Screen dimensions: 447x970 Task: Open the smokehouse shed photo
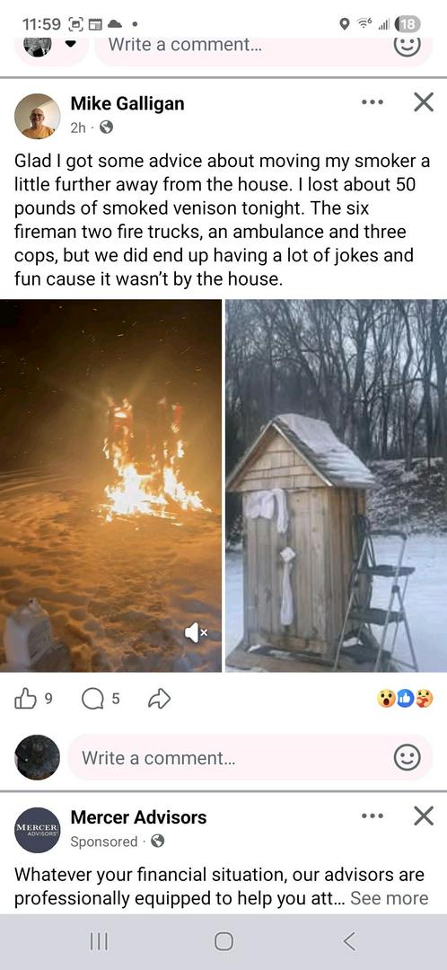(337, 486)
